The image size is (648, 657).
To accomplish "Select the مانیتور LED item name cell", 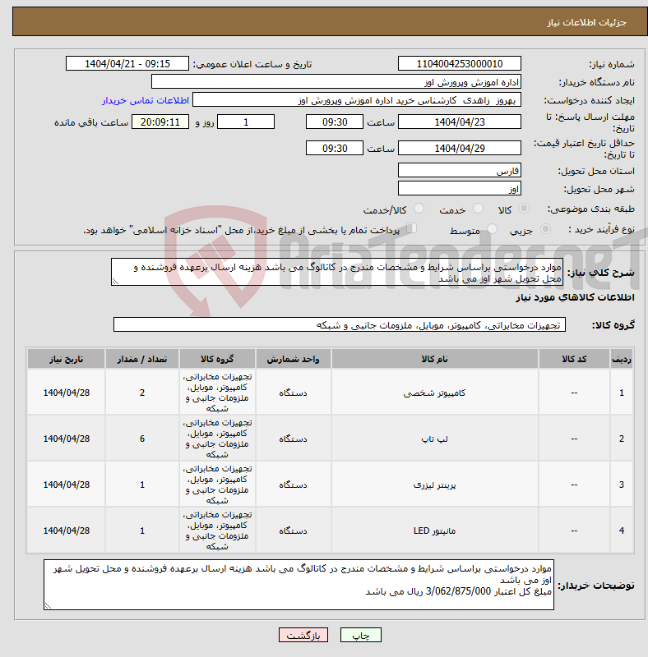I will point(435,531).
